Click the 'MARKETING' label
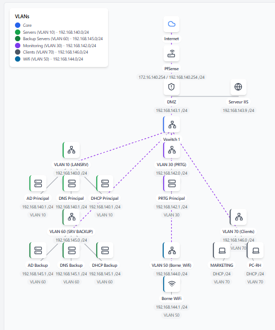The height and width of the screenshot is (330, 275). tap(221, 265)
